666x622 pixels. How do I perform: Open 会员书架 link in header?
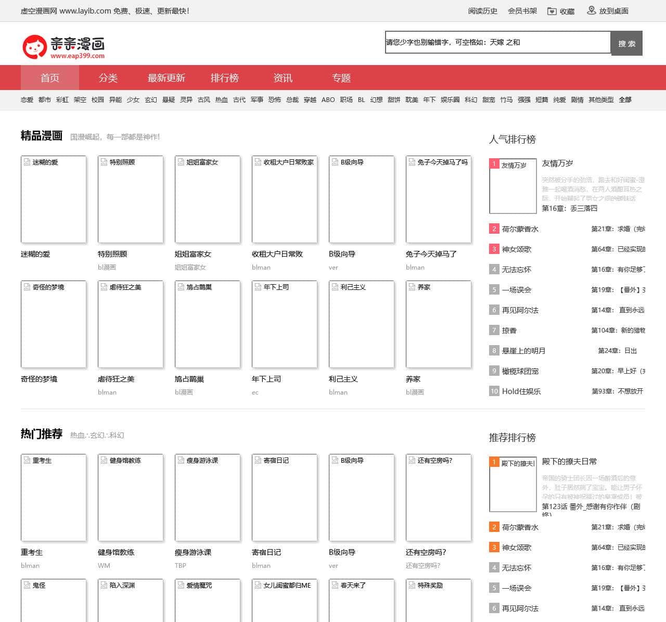522,11
